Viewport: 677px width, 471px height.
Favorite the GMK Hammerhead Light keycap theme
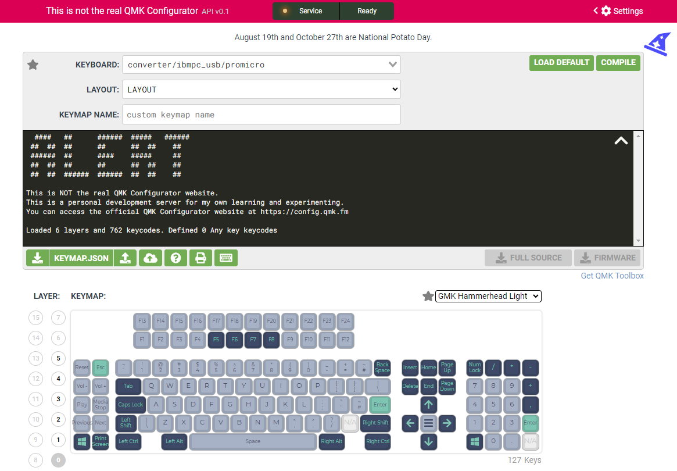pos(428,296)
